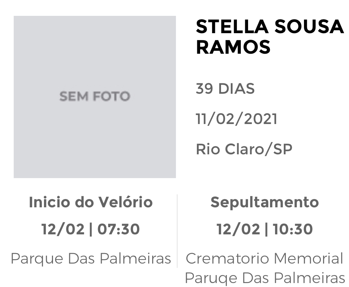Click the pipe separator in 12/02 | 10:30
Image resolution: width=349 pixels, height=287 pixels.
[x=266, y=229]
